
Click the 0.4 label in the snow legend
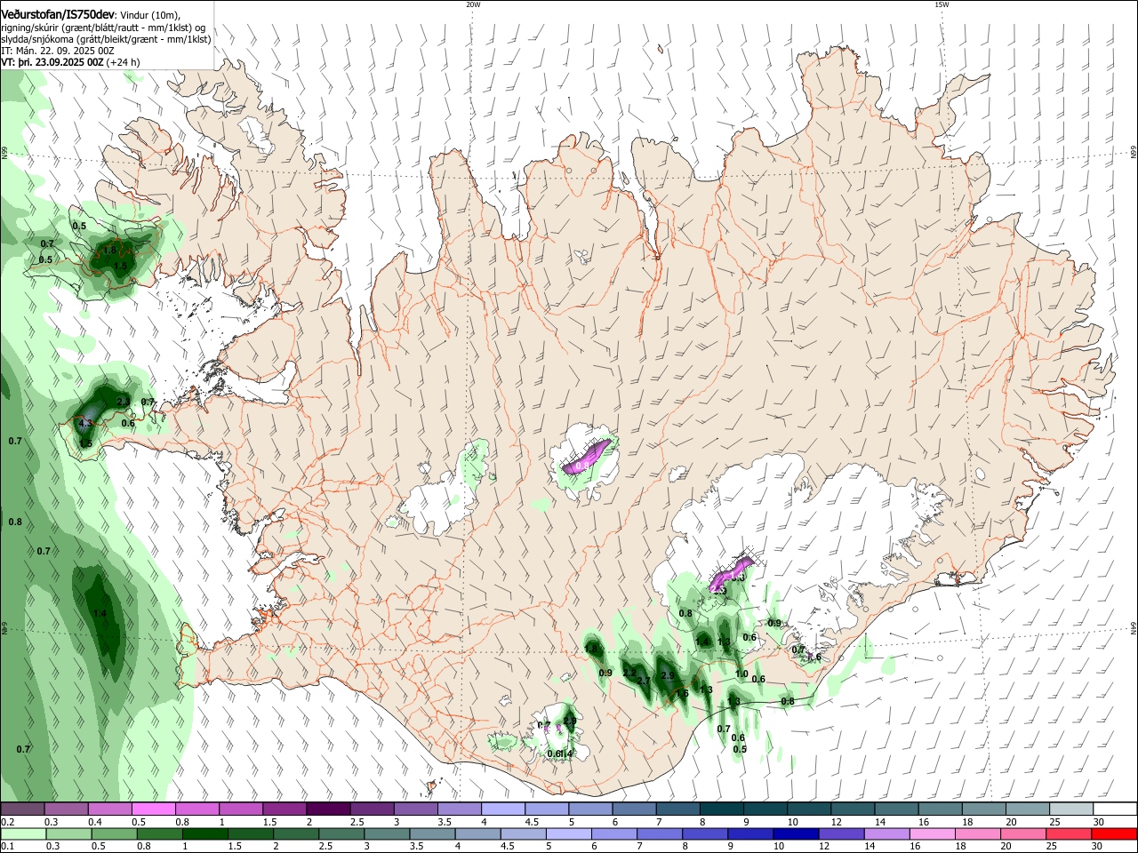coord(95,822)
